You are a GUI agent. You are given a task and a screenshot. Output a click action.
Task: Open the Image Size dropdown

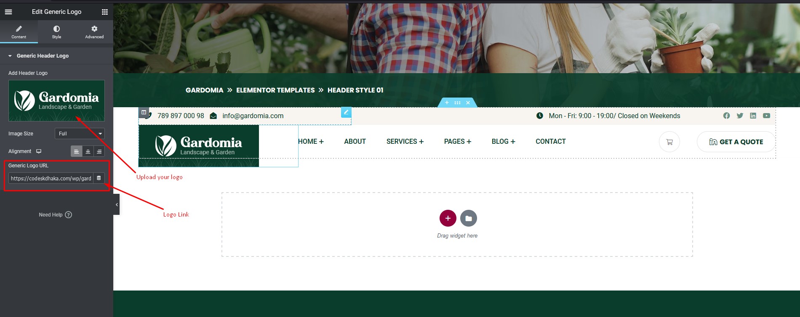click(80, 133)
